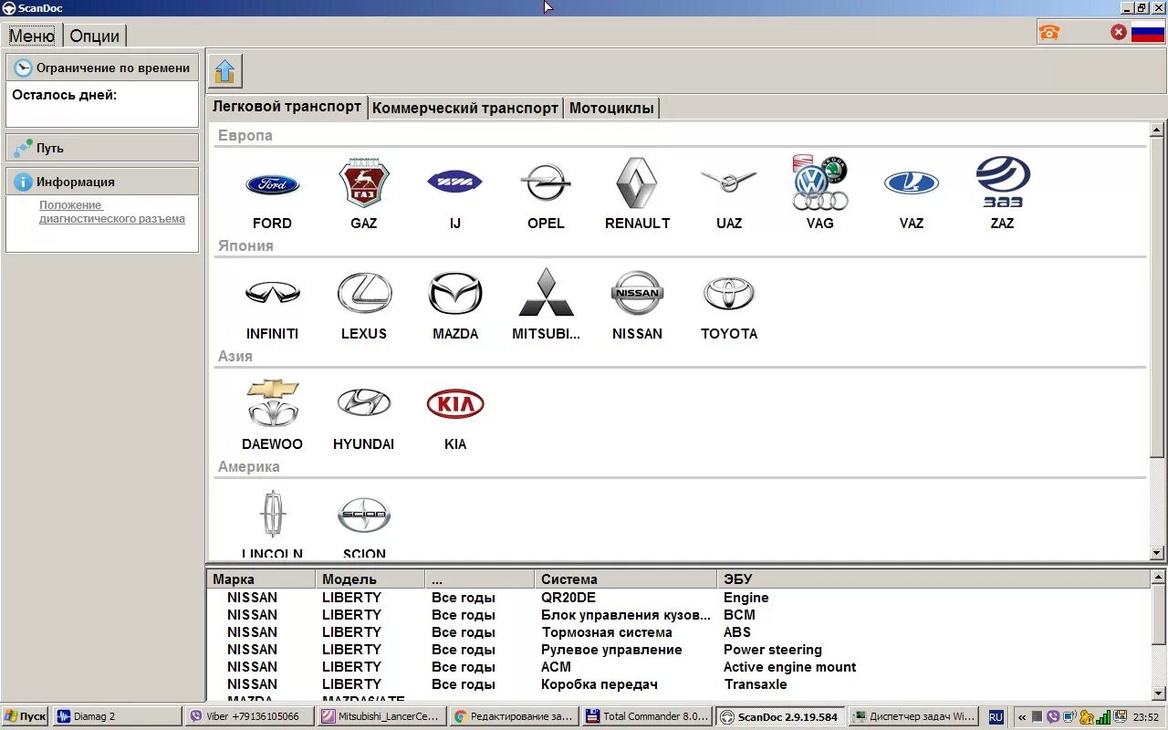The height and width of the screenshot is (730, 1168).
Task: Expand the Путь panel
Action: point(102,148)
